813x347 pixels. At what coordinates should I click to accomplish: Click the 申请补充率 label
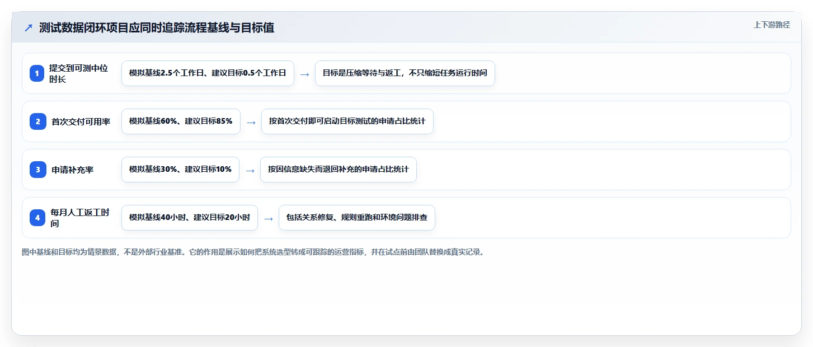pyautogui.click(x=72, y=170)
